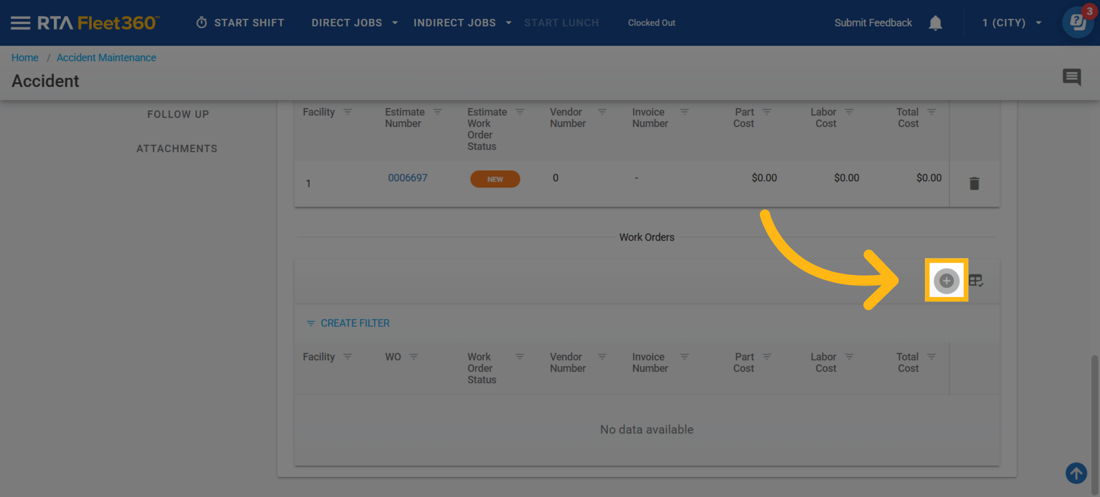
Task: Switch to the Follow Up tab
Action: (178, 114)
